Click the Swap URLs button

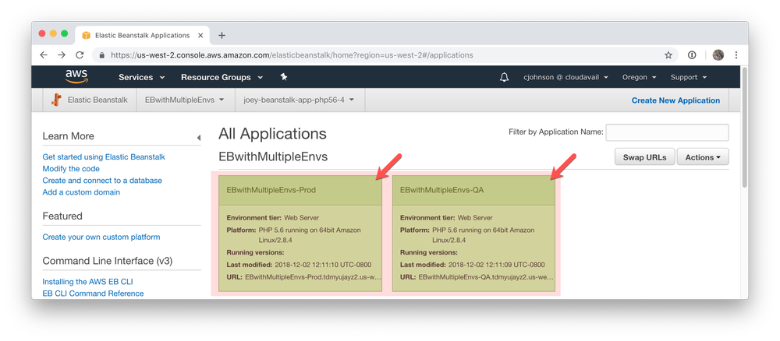645,156
